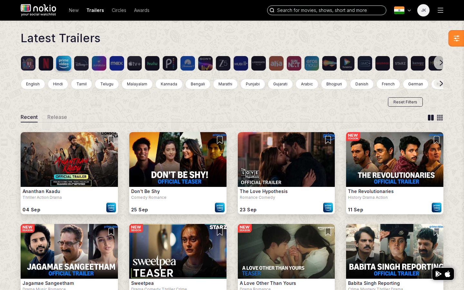
Task: Select the all-providers popcorn icon
Action: [28, 63]
